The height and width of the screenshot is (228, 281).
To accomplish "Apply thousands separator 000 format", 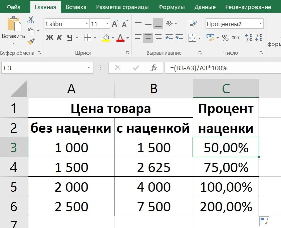I will click(x=235, y=38).
